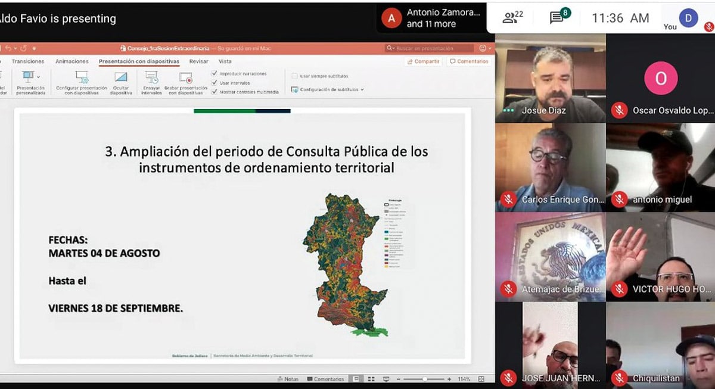Image resolution: width=715 pixels, height=389 pixels.
Task: Adjust the zoom slider handle
Action: (424, 379)
